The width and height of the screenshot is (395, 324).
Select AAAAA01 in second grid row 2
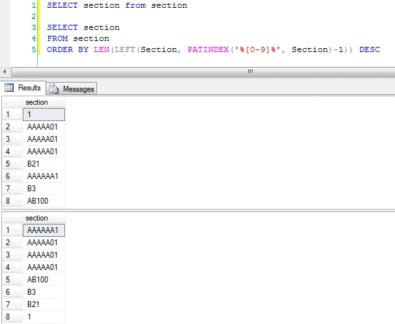(44, 243)
